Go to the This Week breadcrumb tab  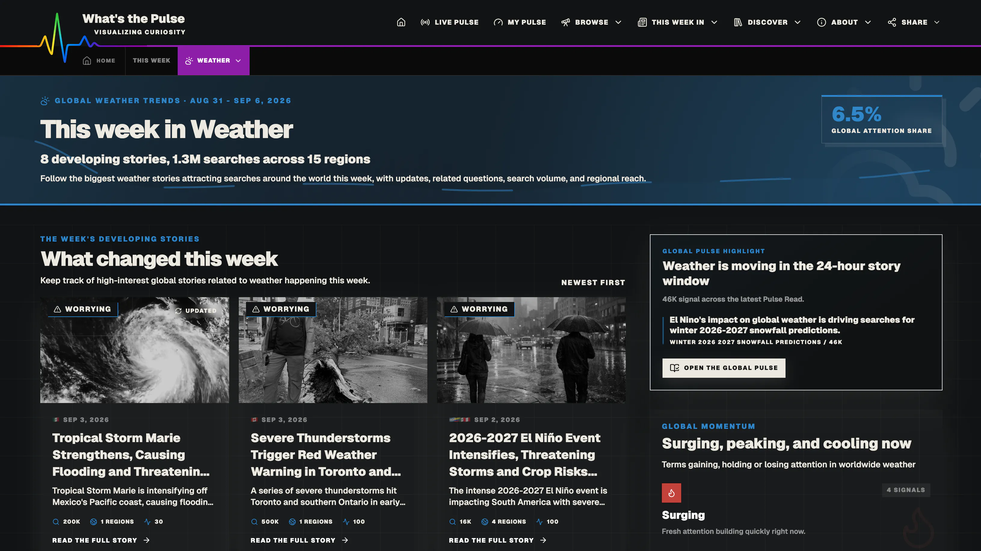(x=151, y=60)
